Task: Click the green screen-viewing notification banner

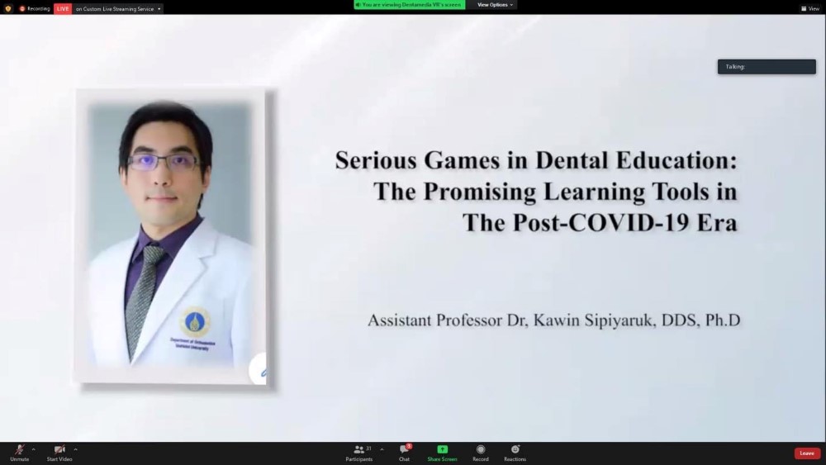Action: coord(409,5)
